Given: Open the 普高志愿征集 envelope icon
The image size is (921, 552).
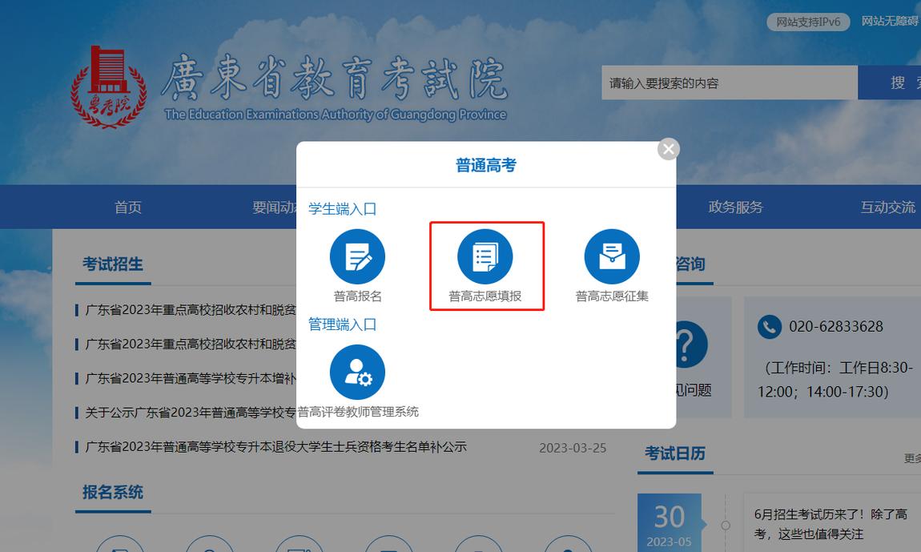Looking at the screenshot, I should point(612,256).
